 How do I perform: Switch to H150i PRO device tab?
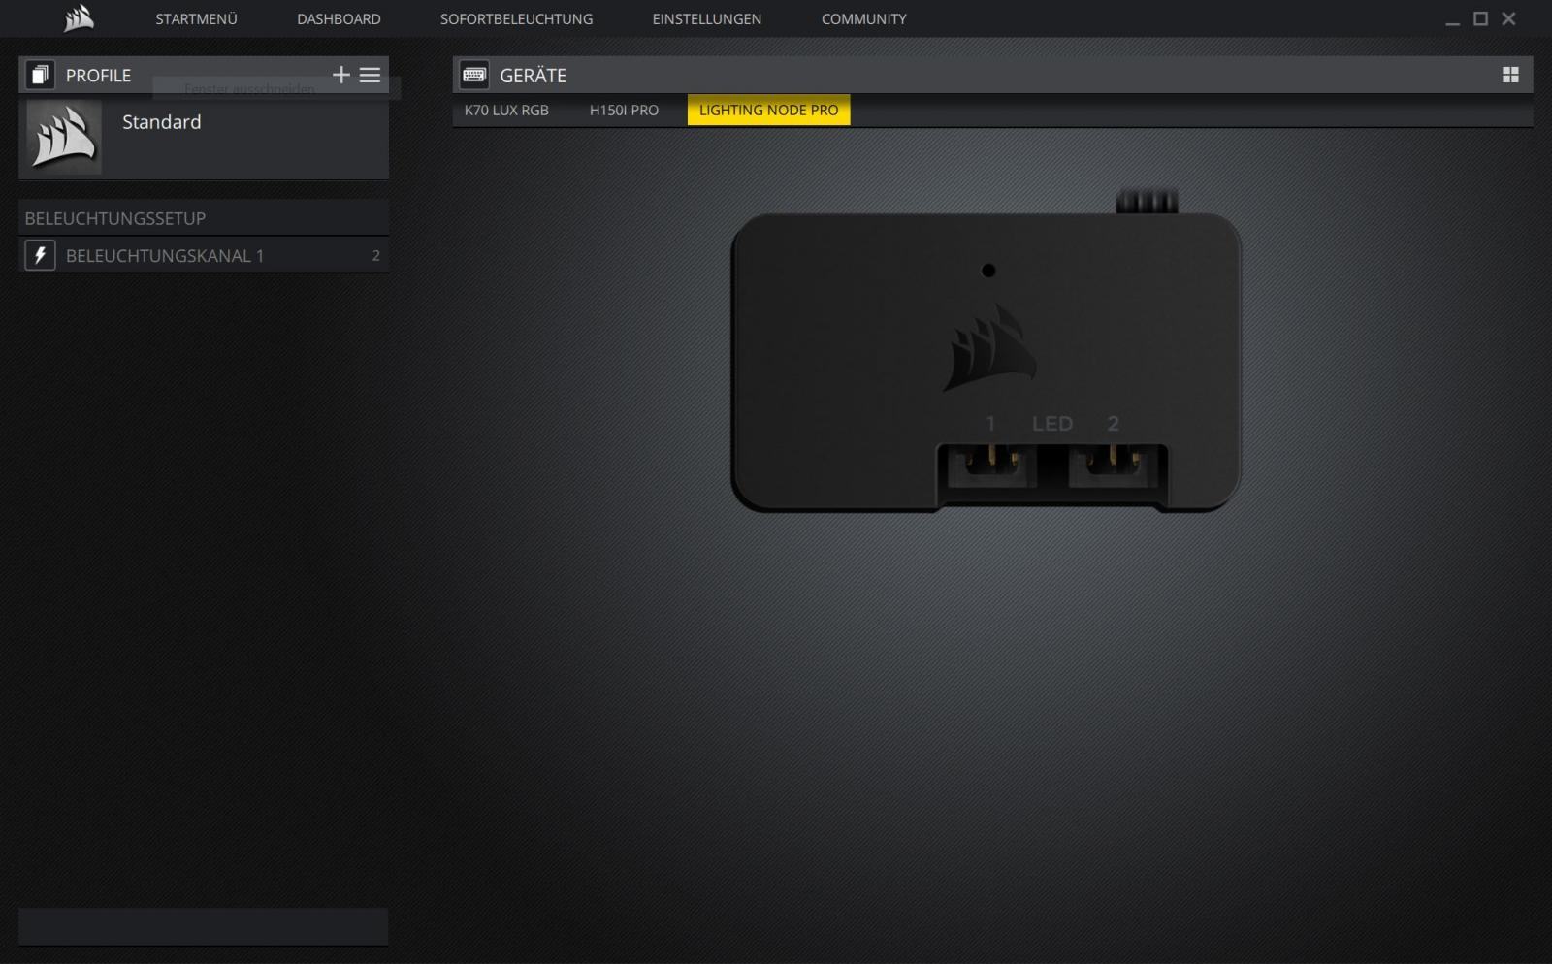[x=624, y=110]
